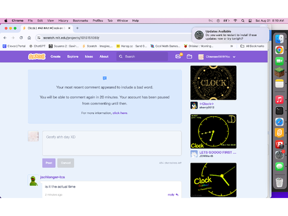Post the comment
Viewport: 288px width, 216px height.
tap(49, 163)
